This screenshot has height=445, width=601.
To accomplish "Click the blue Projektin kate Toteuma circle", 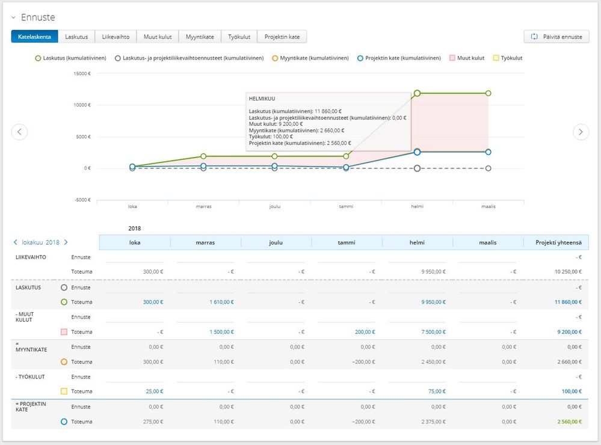I will pyautogui.click(x=64, y=422).
